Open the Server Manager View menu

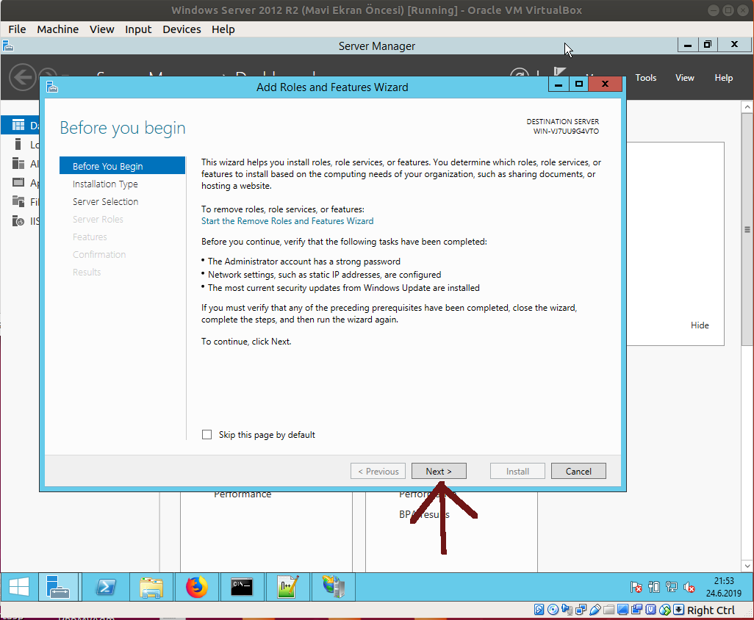click(x=685, y=77)
